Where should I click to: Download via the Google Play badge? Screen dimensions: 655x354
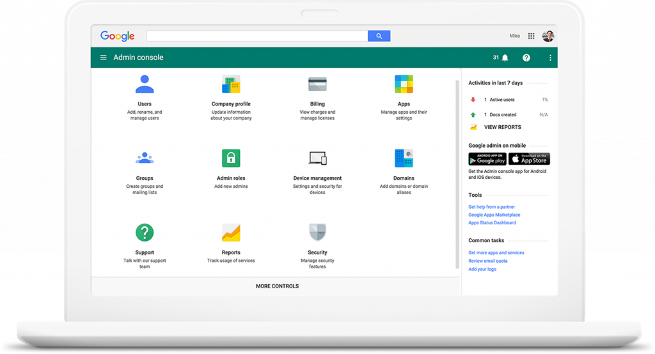click(x=487, y=159)
